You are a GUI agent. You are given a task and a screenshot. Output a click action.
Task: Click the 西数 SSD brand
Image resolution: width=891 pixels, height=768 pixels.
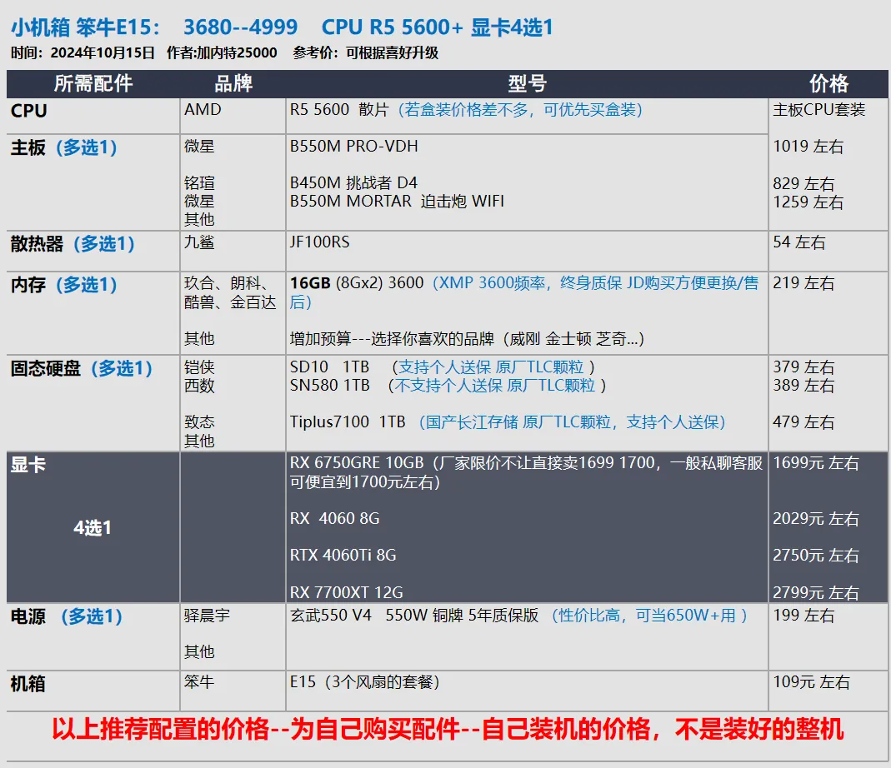(x=199, y=385)
